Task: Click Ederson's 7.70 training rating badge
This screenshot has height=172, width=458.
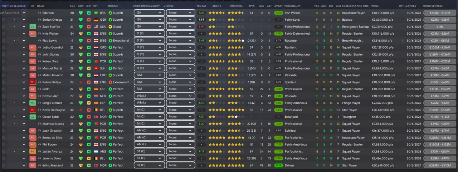Action: pos(201,13)
